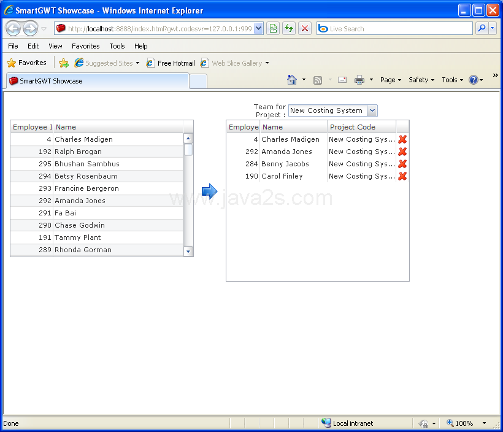The width and height of the screenshot is (503, 432).
Task: Open the Favorites menu
Action: pyautogui.click(x=86, y=46)
